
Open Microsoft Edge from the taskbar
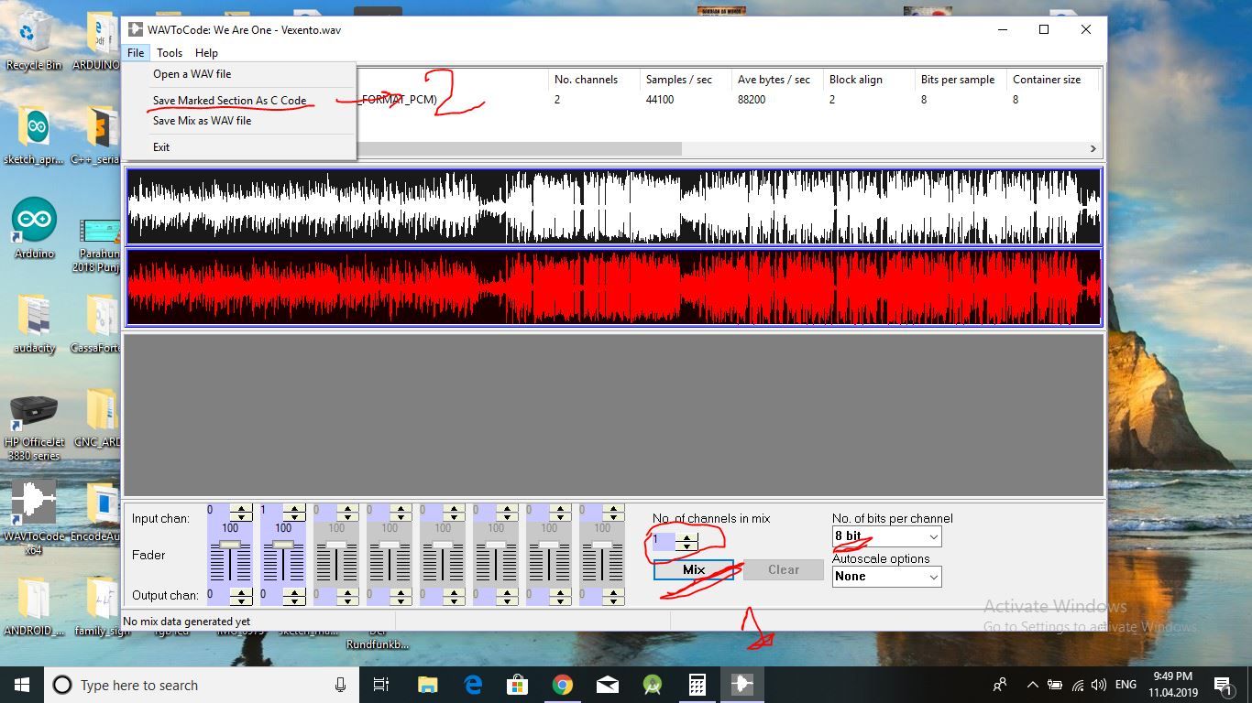click(472, 684)
